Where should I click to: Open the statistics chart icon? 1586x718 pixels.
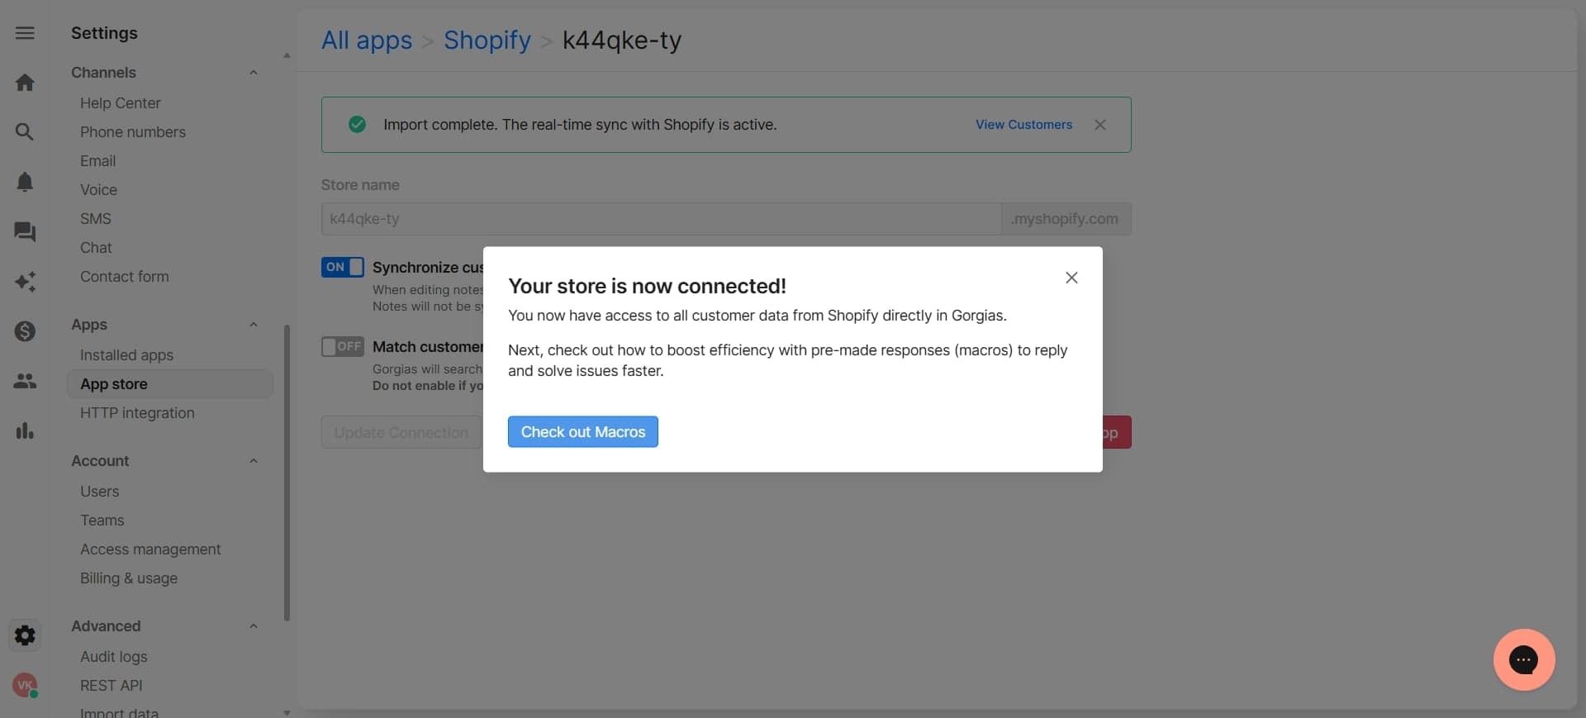(x=25, y=430)
